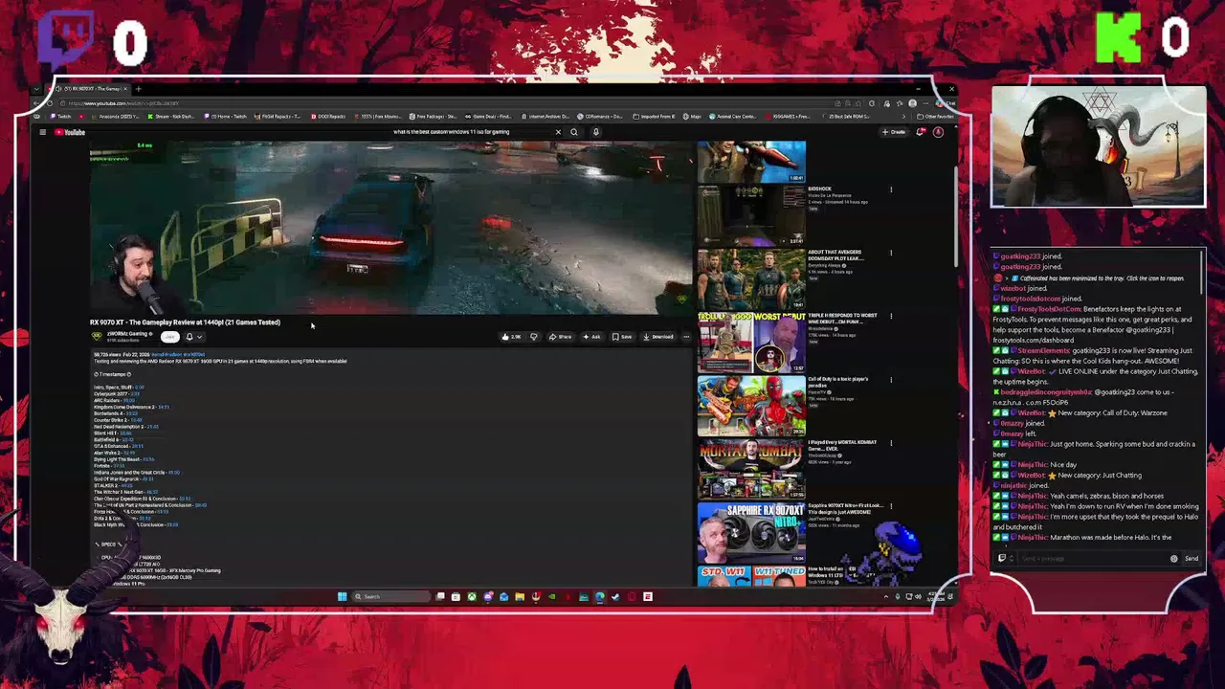Save the video to a playlist
The width and height of the screenshot is (1225, 689).
[622, 337]
